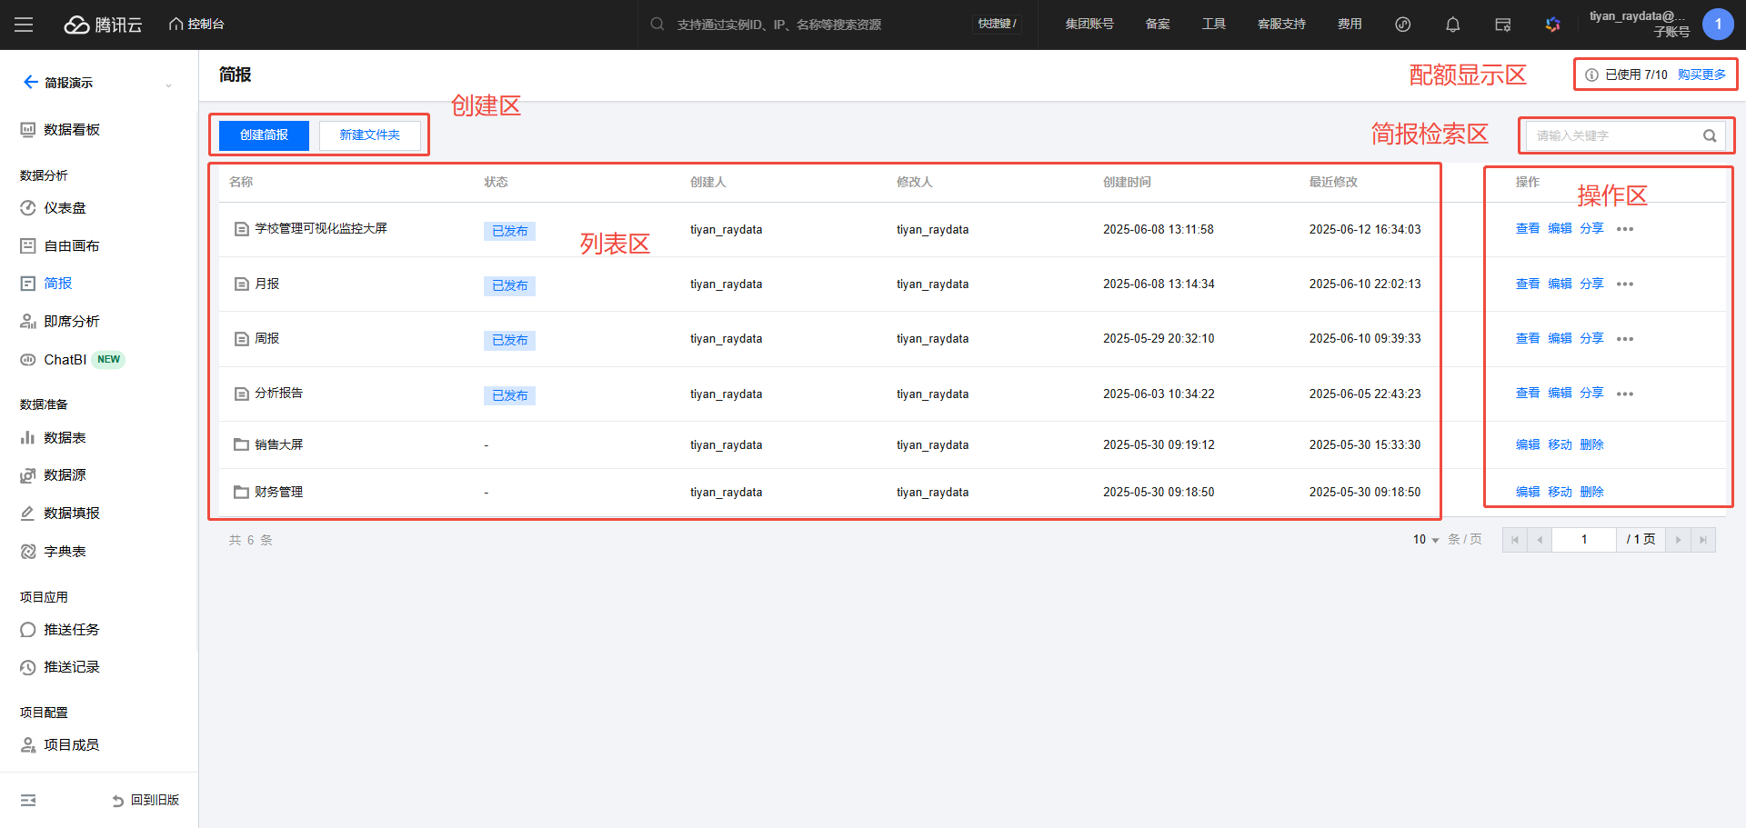Screen dimensions: 1746x828
Task: Open 仪表盘 in the sidebar
Action: click(x=65, y=208)
